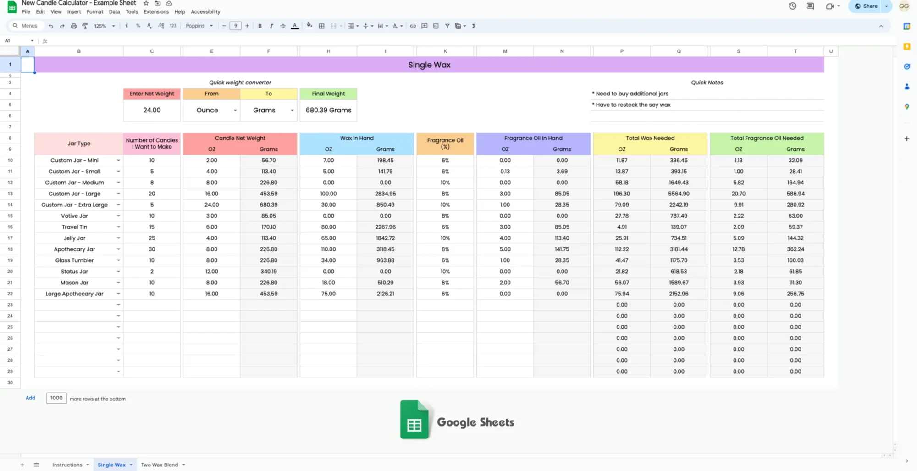Click the font size 9 field

[236, 26]
